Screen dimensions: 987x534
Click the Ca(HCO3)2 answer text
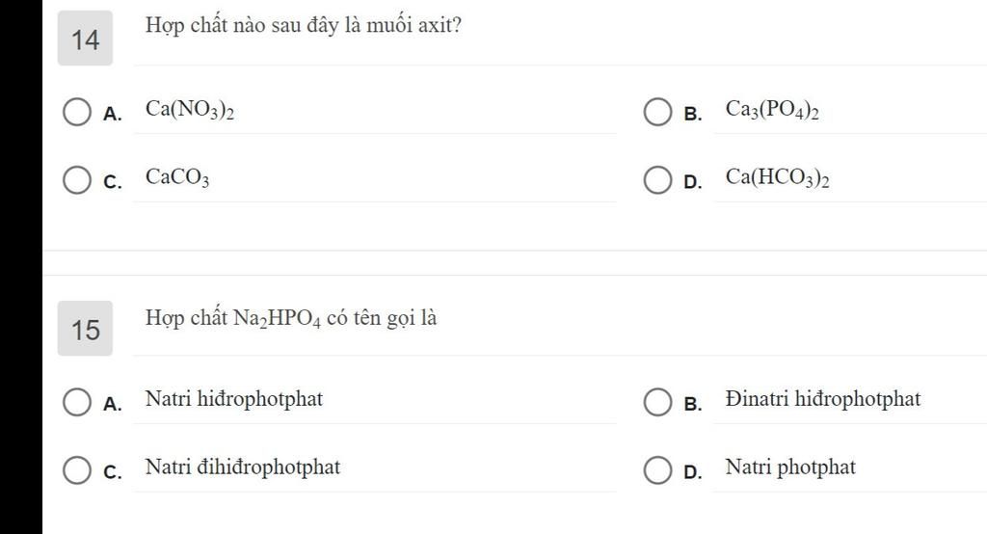click(778, 177)
